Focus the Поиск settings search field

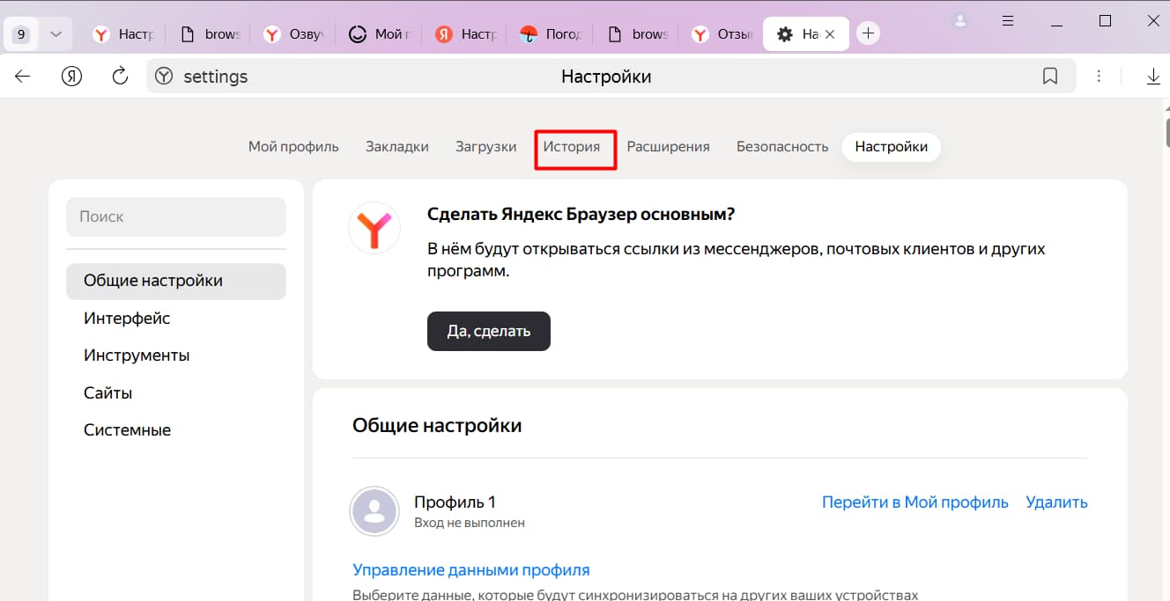(x=176, y=216)
